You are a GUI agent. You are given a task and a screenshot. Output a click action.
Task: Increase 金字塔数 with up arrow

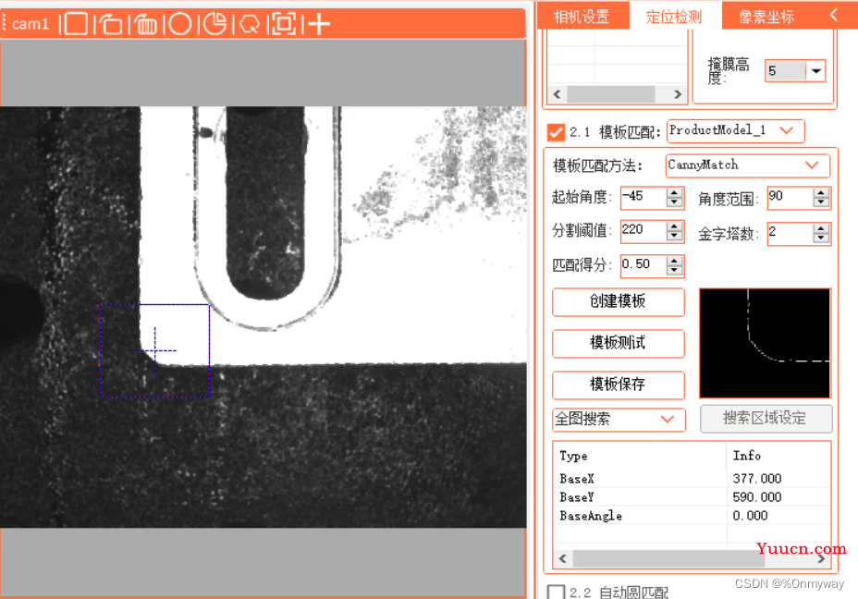(x=821, y=229)
